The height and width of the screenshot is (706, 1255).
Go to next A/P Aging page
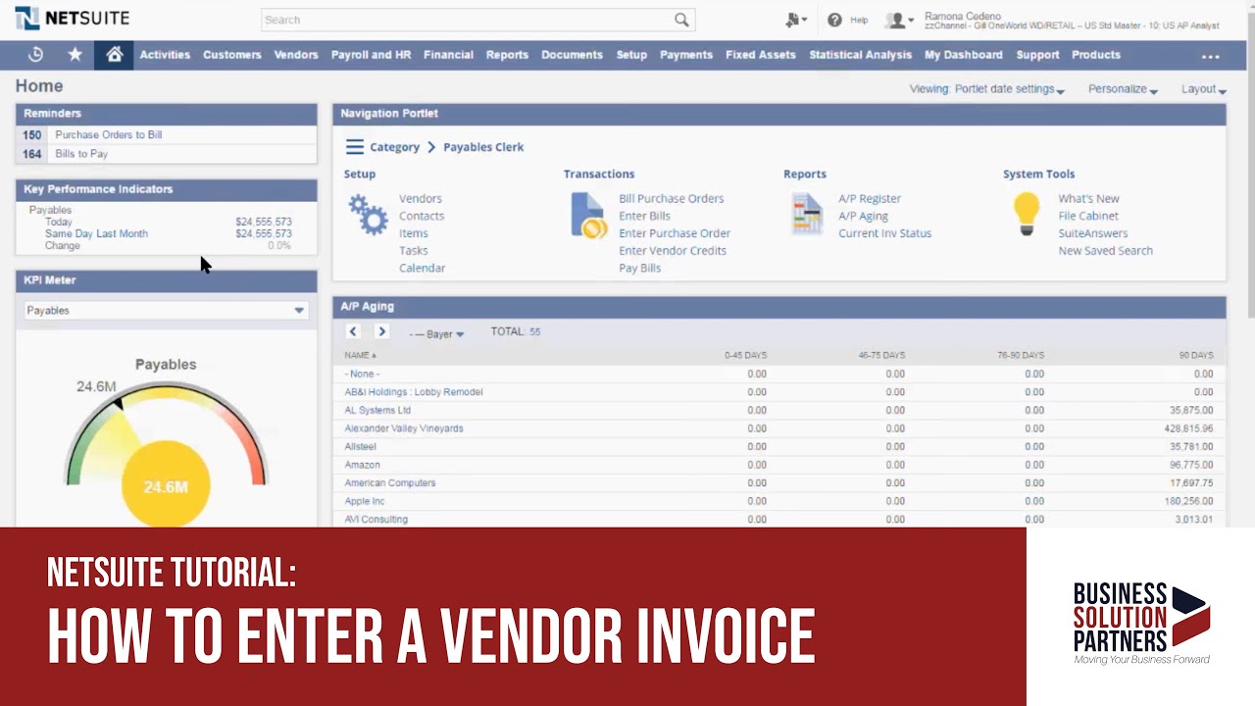pos(381,331)
